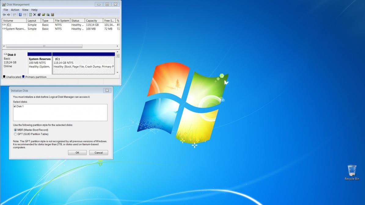Screen dimensions: 365x205
Task: Click the Delete (X) toolbar icon
Action: (35, 15)
